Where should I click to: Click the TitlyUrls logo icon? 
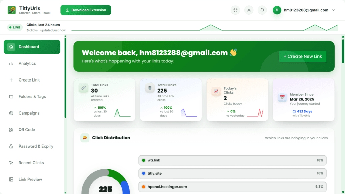12,10
